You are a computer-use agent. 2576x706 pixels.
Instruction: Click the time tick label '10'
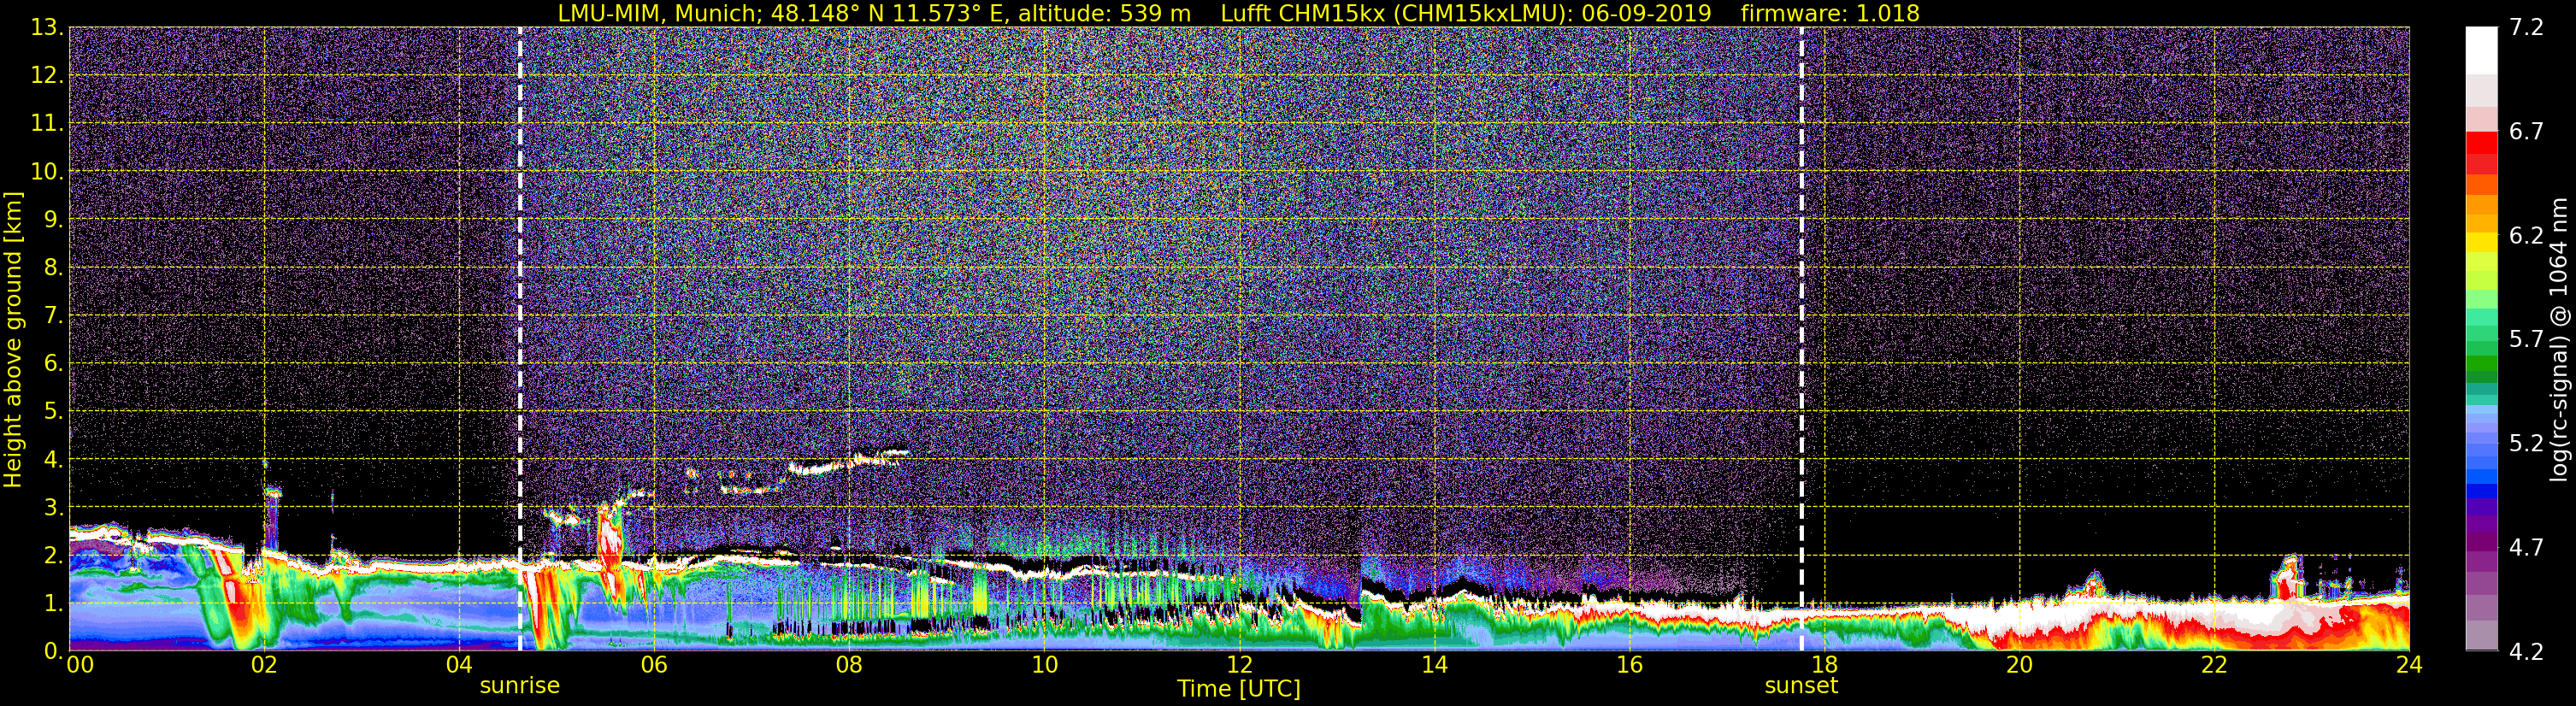click(1044, 665)
